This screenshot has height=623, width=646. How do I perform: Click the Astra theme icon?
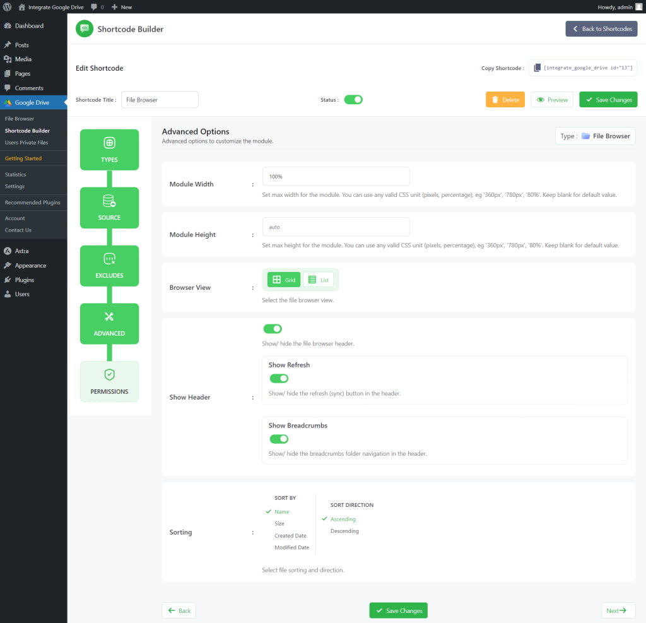(x=8, y=251)
